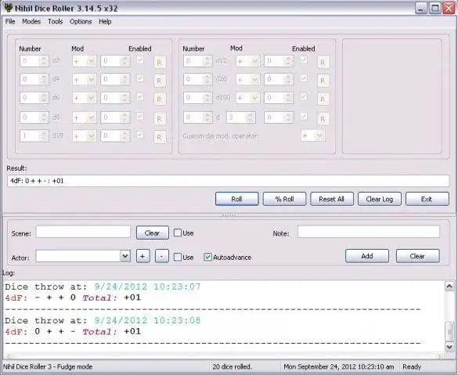Image resolution: width=458 pixels, height=375 pixels.
Task: Click the R button in the d6 row
Action: (160, 99)
